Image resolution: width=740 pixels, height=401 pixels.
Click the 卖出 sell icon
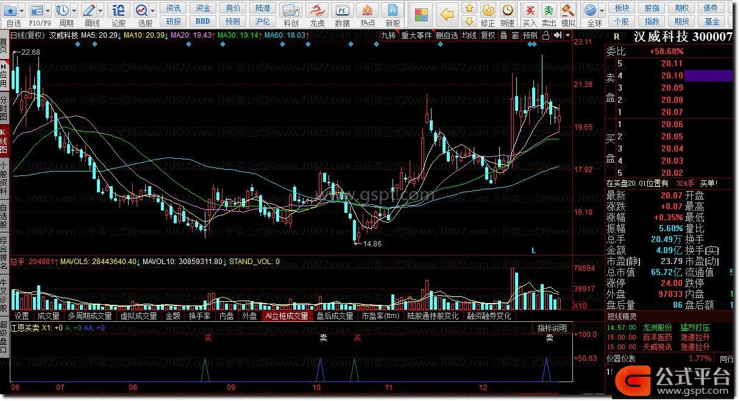tap(549, 10)
